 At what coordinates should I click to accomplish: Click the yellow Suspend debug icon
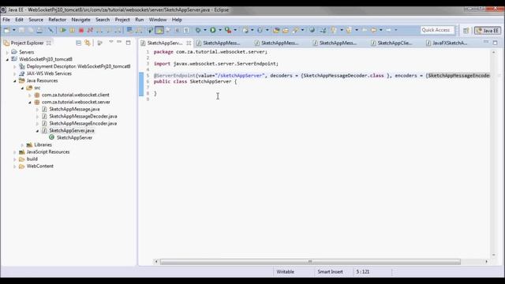point(72,30)
